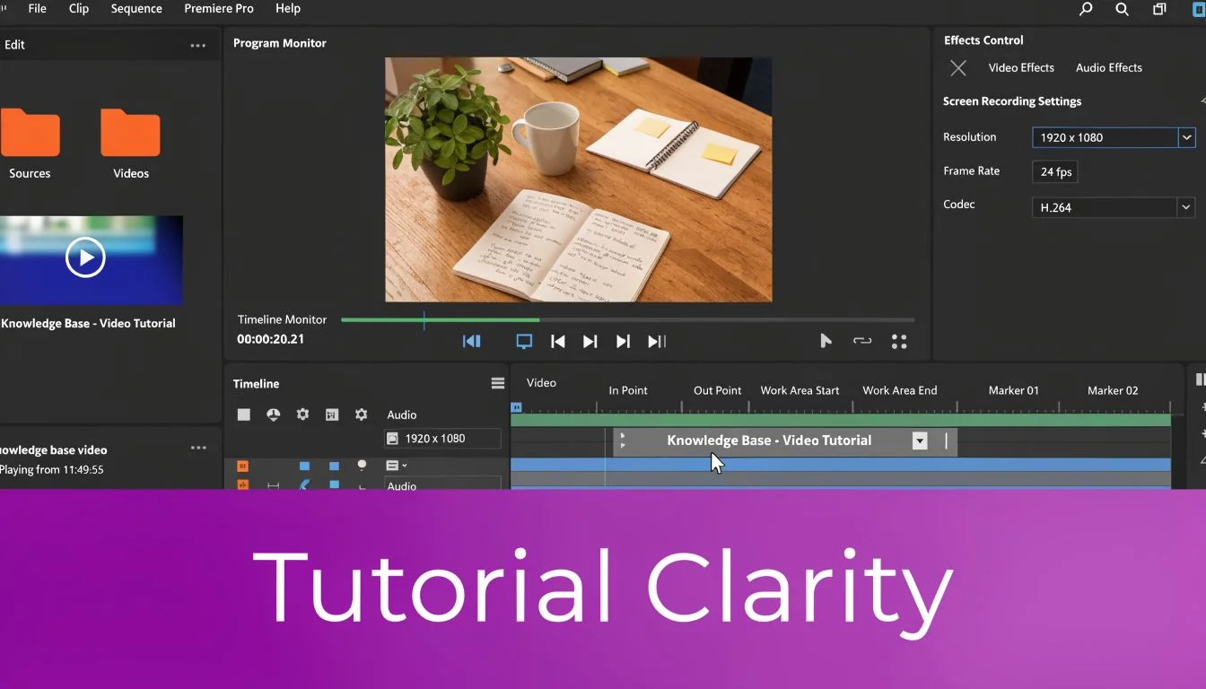
Task: Open the Timeline panel hamburger menu
Action: [498, 383]
